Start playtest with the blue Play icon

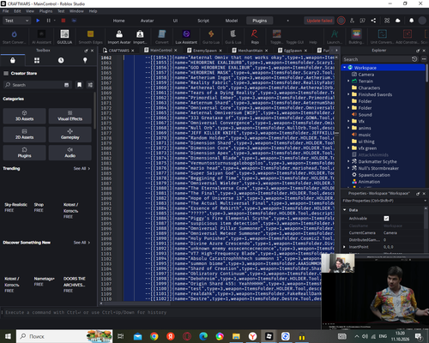click(x=38, y=21)
